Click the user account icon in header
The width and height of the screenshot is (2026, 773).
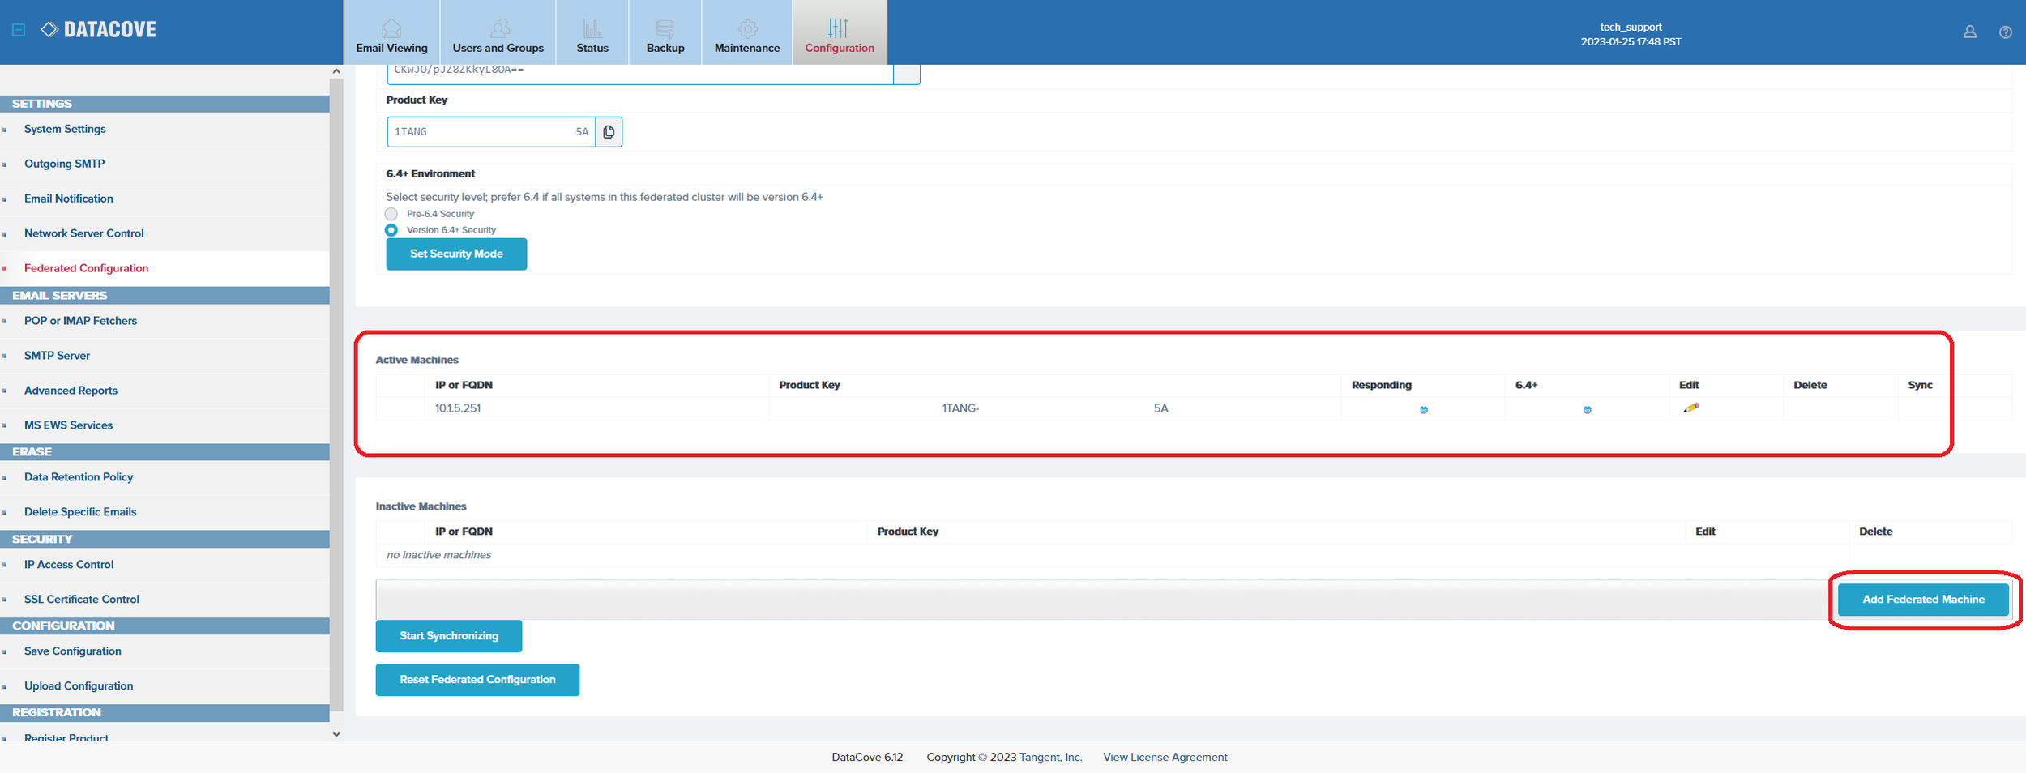(x=1969, y=32)
